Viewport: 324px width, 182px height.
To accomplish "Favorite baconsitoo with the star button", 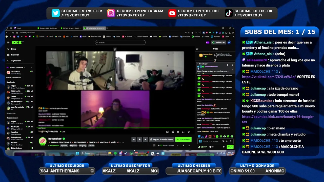I will pyautogui.click(x=134, y=139).
